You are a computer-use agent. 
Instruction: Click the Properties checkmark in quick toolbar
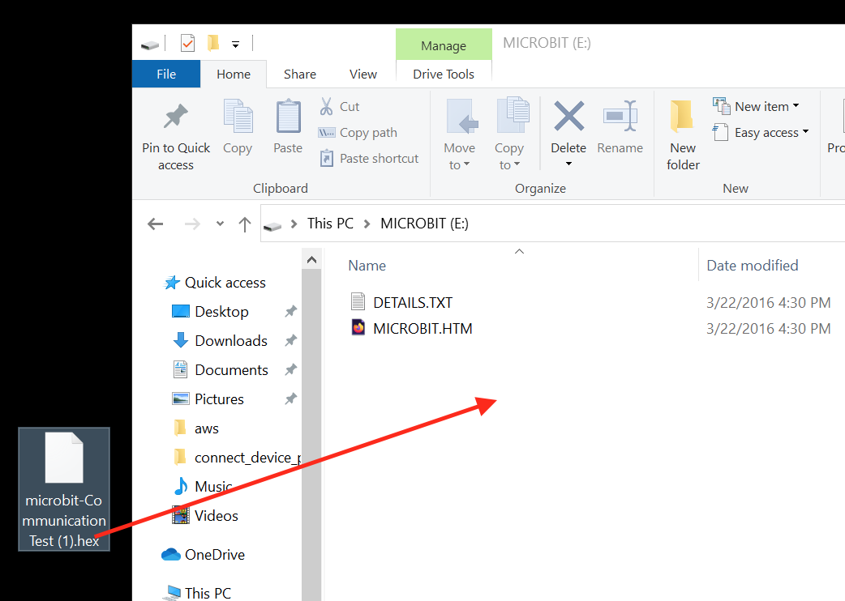click(x=187, y=43)
